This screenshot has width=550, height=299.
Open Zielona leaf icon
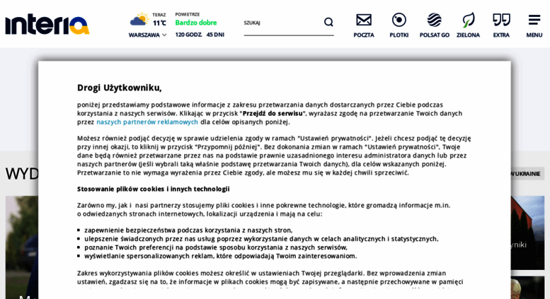(x=468, y=20)
